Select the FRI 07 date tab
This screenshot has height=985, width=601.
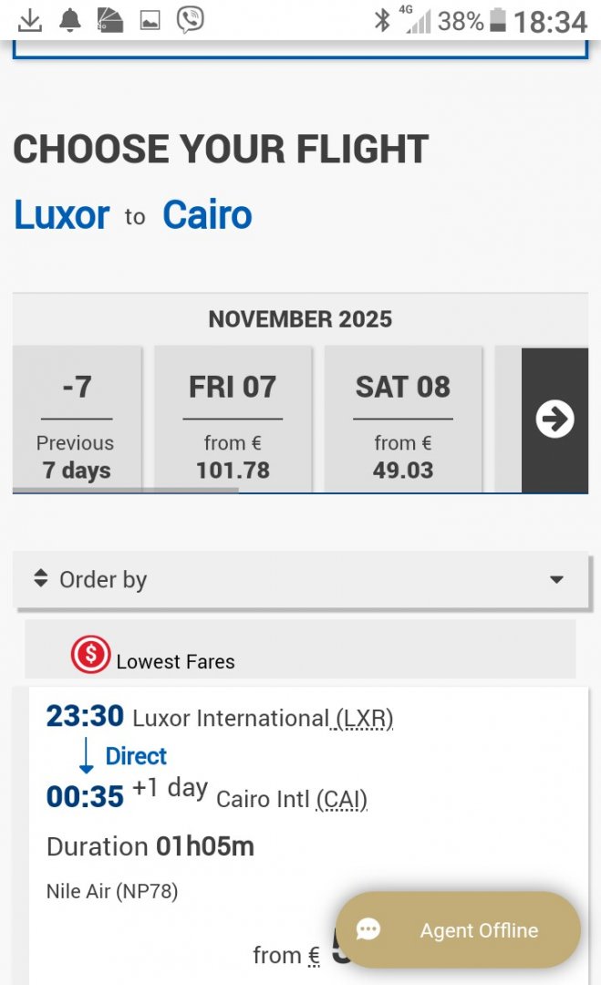pyautogui.click(x=233, y=419)
